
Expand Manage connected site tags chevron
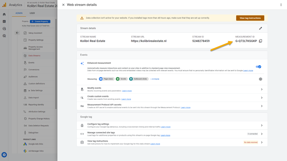click(x=262, y=134)
